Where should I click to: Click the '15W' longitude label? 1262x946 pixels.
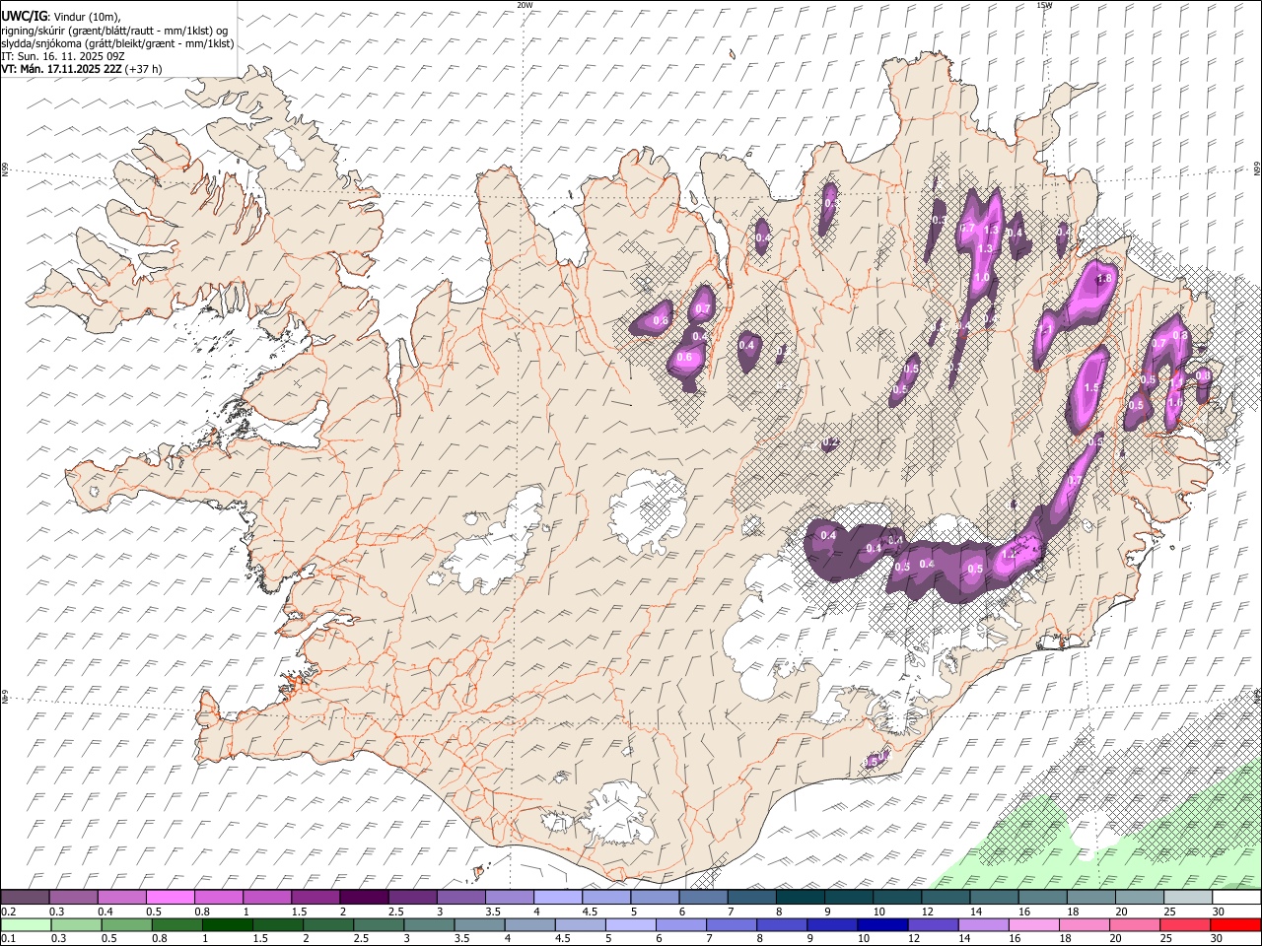click(1044, 5)
